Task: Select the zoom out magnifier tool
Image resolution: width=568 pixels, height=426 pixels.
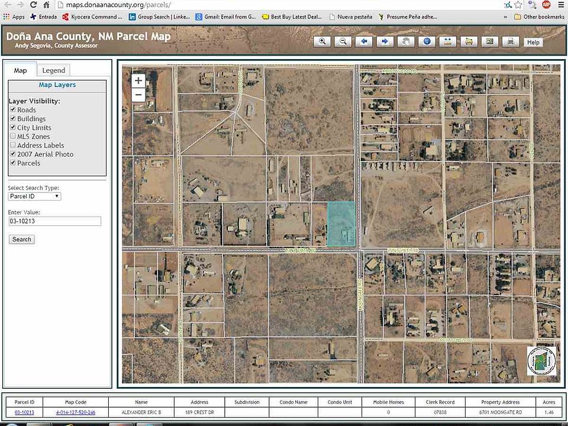Action: pyautogui.click(x=343, y=41)
